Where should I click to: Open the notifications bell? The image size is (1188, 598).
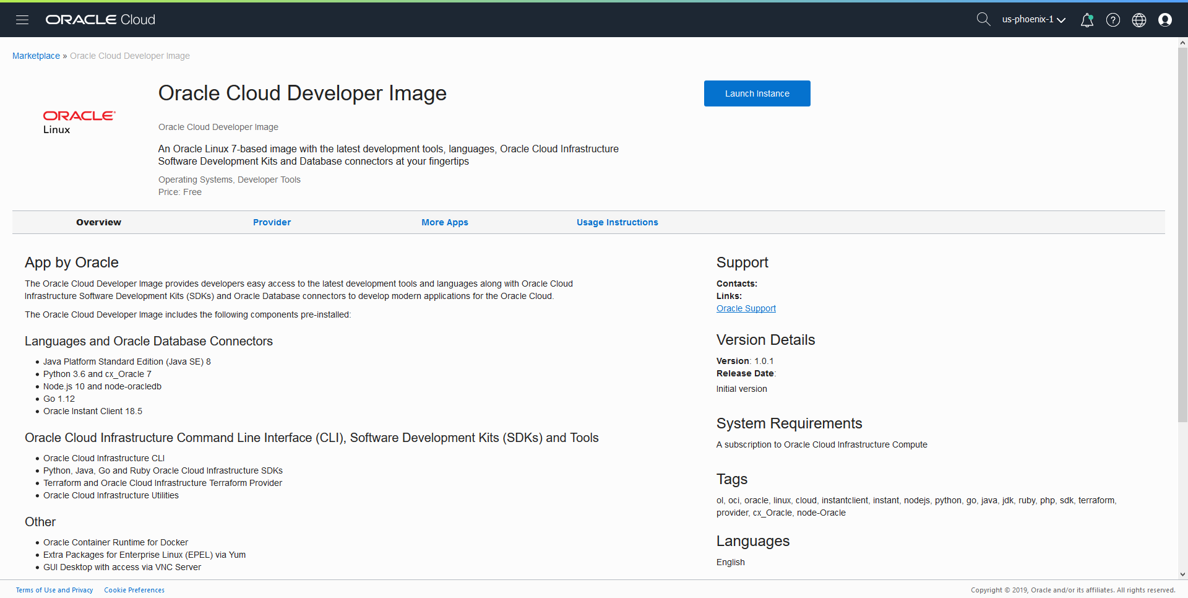click(1087, 20)
